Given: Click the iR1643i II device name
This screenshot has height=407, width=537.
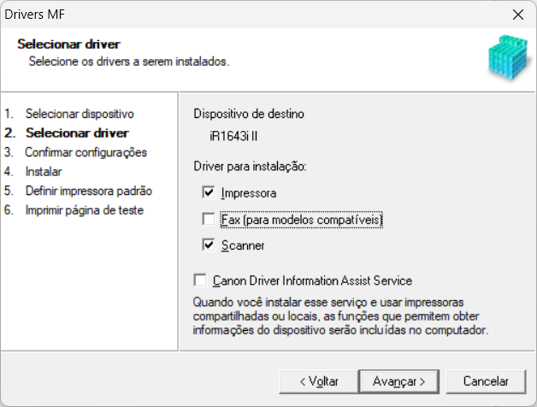Looking at the screenshot, I should (x=233, y=135).
